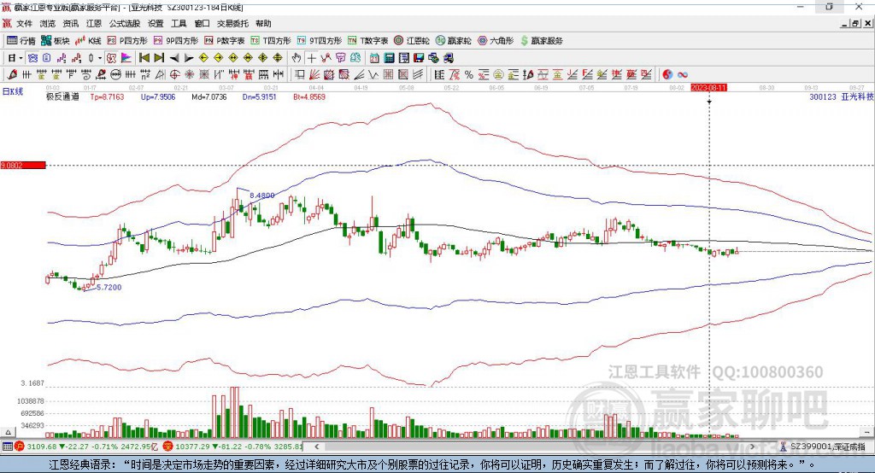Step chart left with black arrow
The width and height of the screenshot is (875, 473).
coord(174,58)
